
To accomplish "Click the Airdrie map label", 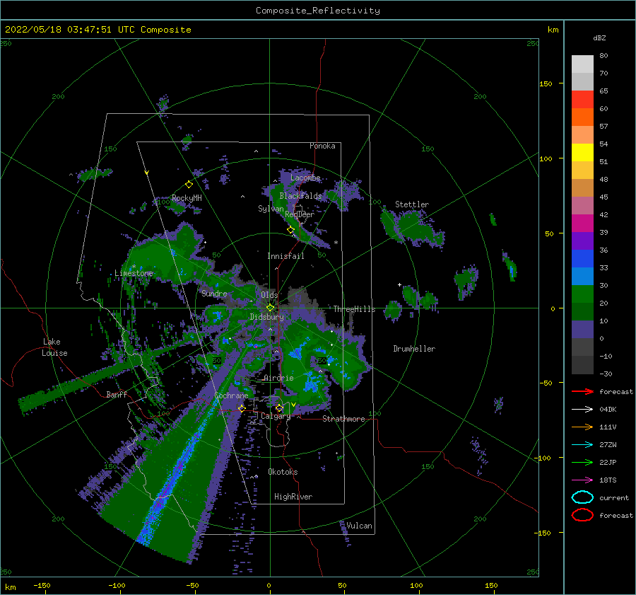I will 278,378.
